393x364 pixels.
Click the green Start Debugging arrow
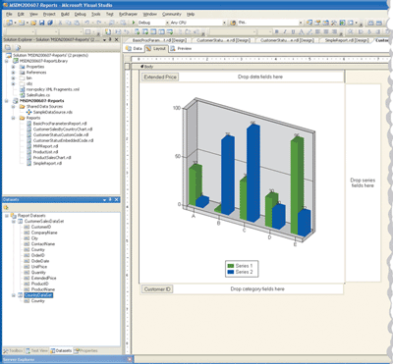[x=134, y=23]
